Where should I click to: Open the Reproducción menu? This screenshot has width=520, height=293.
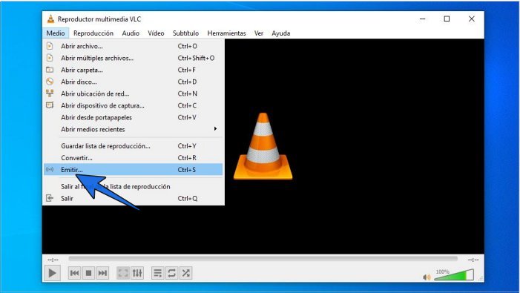click(93, 33)
